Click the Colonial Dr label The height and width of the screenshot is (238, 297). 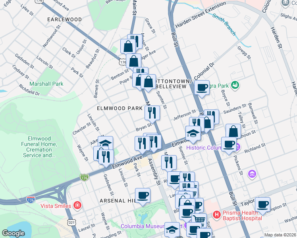(204, 71)
